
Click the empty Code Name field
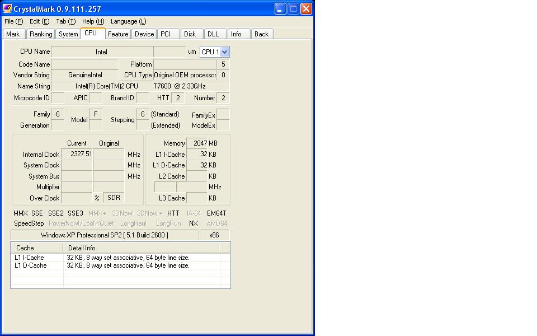point(85,64)
